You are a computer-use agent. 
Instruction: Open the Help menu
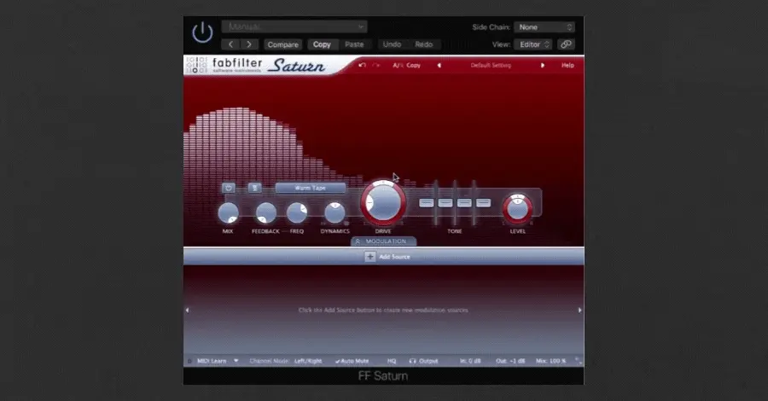pyautogui.click(x=567, y=65)
